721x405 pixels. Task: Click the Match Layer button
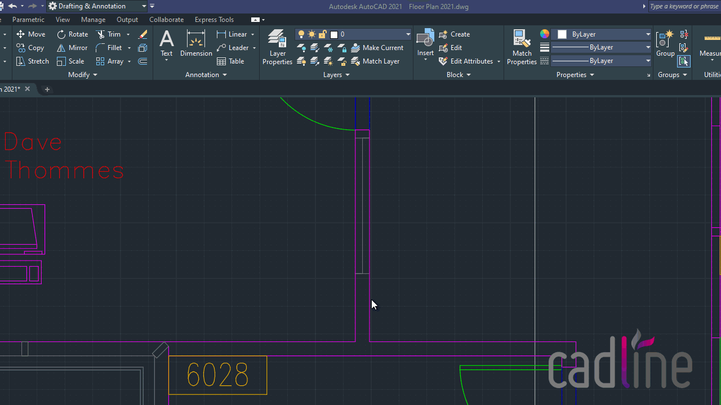375,61
